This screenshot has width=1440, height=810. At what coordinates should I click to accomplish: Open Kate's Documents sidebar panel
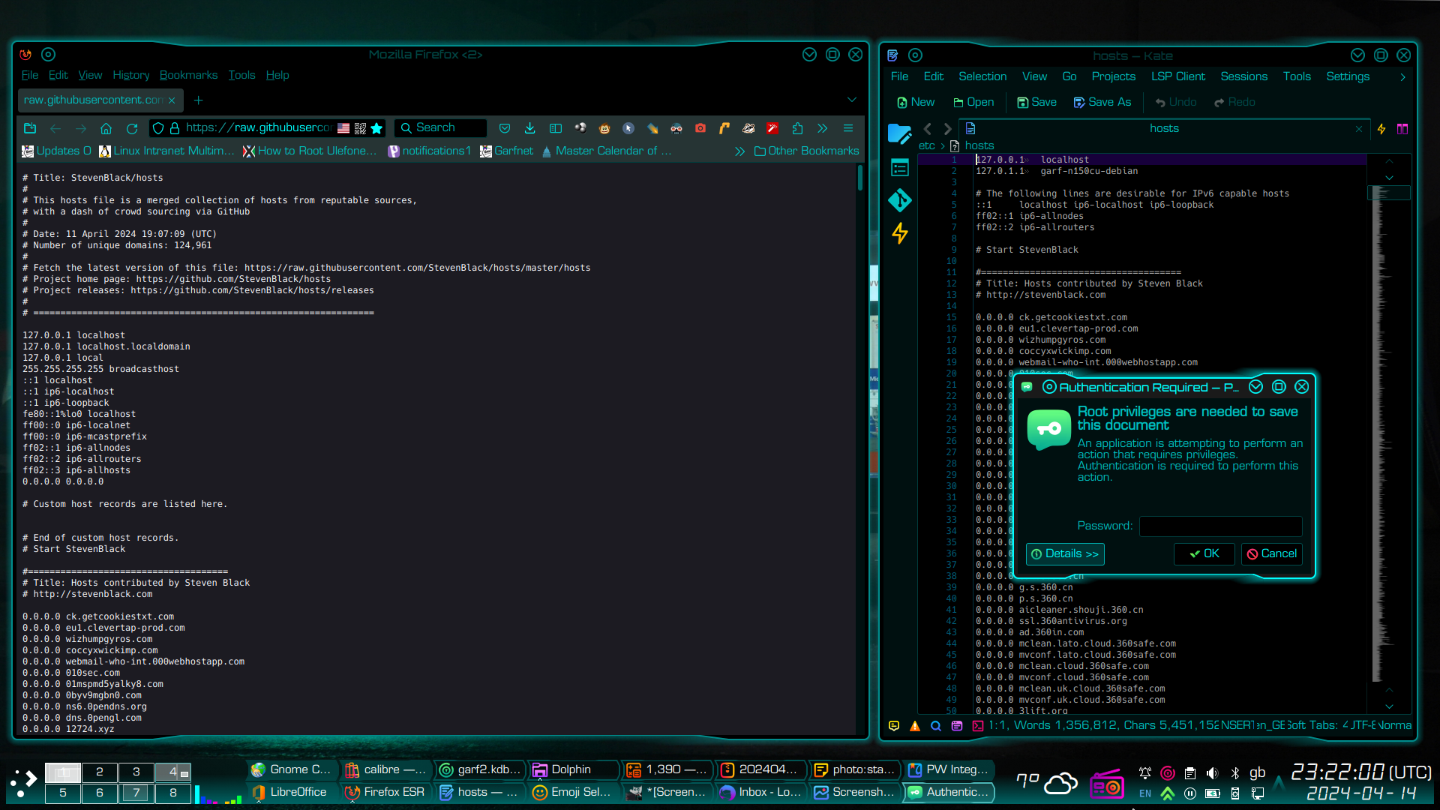tap(899, 133)
